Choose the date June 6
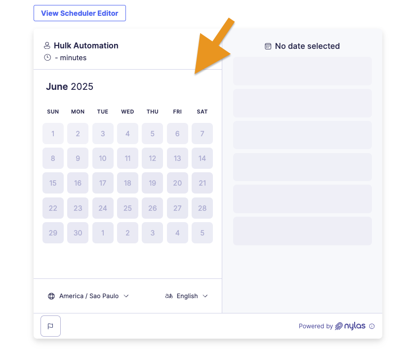Screen dimensions: 407x349 (x=177, y=134)
